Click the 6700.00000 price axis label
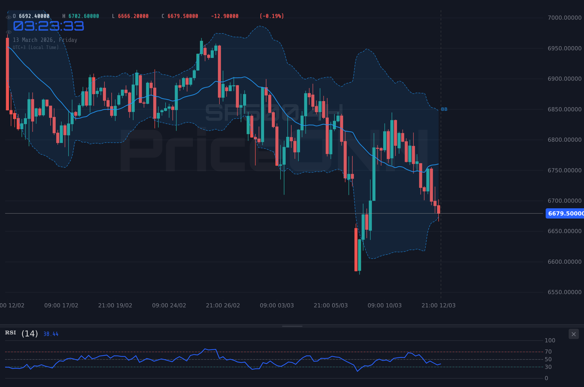This screenshot has width=584, height=387. tap(565, 201)
